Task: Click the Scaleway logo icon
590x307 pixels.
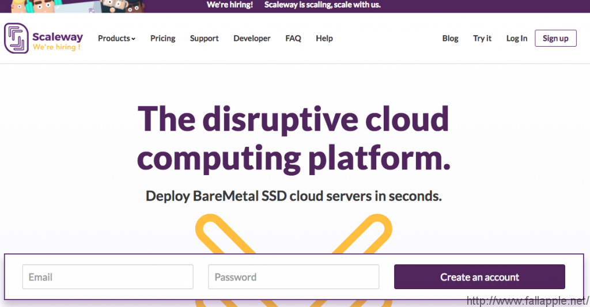Action: 16,39
